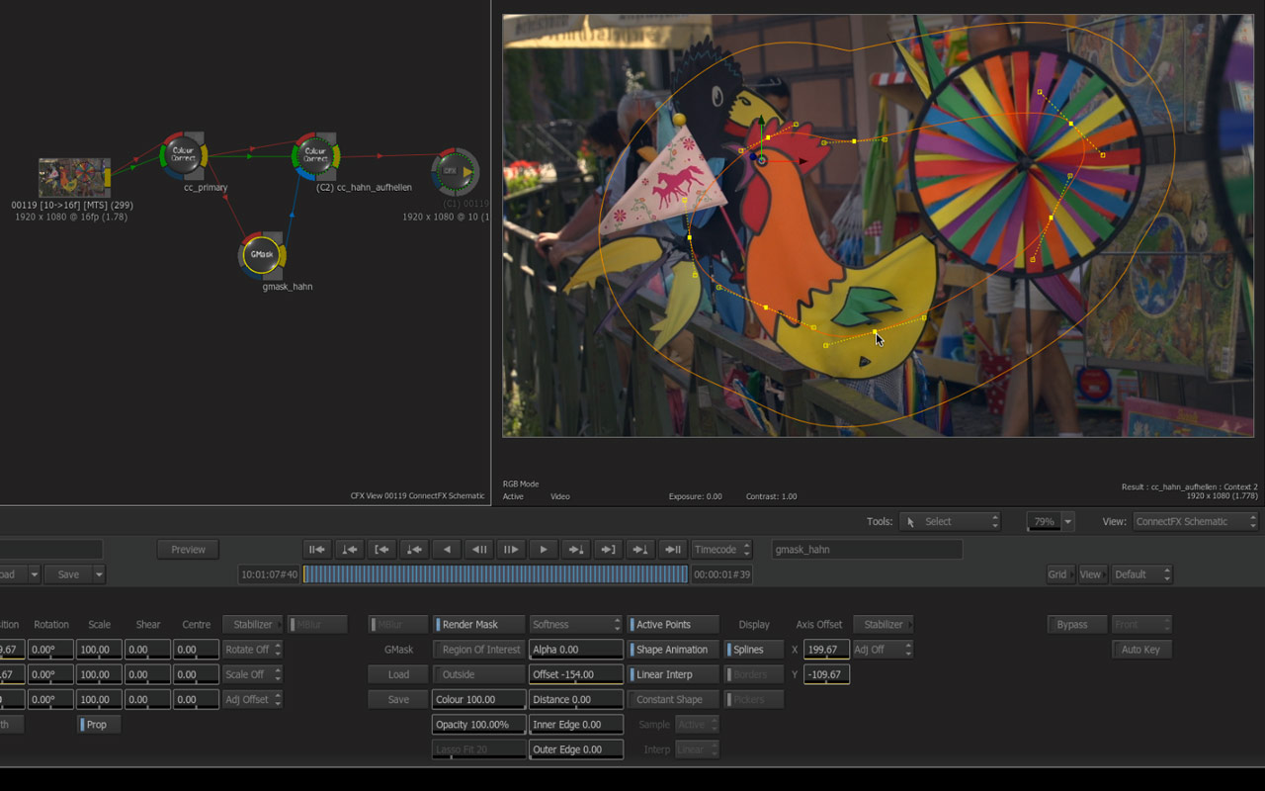This screenshot has width=1265, height=791.
Task: Select the GMask node gmask_hahn
Action: (x=262, y=255)
